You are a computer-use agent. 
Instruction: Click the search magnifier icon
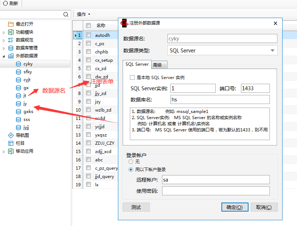65,14
